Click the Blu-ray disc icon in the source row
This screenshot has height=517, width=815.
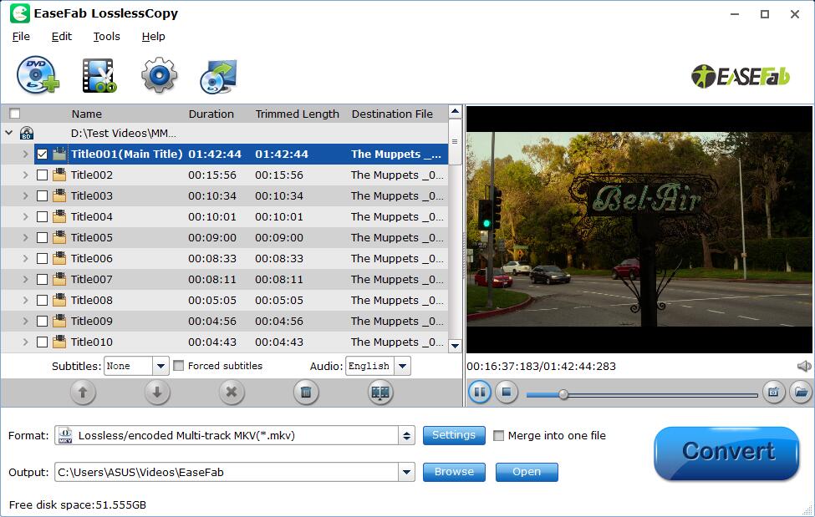(27, 134)
